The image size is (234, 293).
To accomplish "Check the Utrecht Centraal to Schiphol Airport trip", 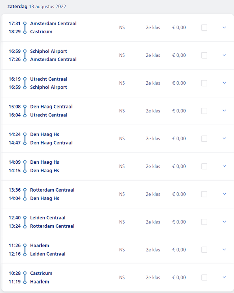I will click(204, 83).
